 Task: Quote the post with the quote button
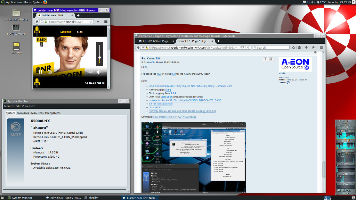(x=270, y=59)
